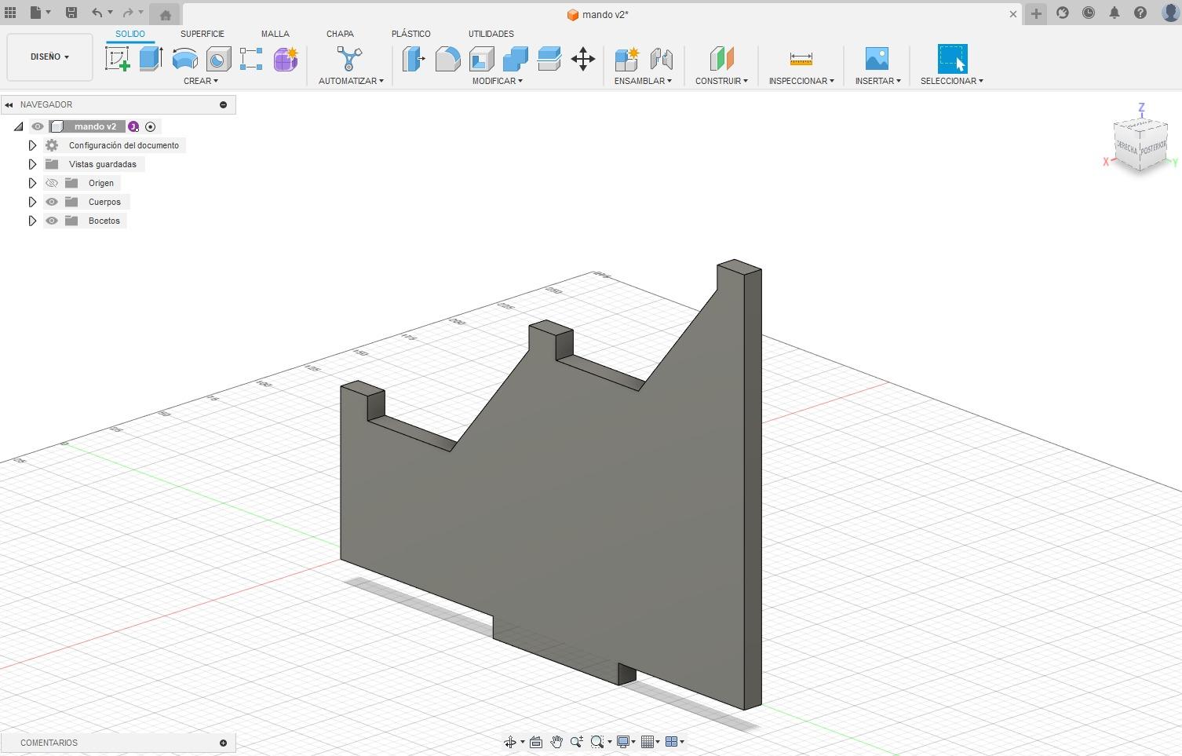The image size is (1182, 756).
Task: Select the Extrude tool
Action: pyautogui.click(x=151, y=59)
